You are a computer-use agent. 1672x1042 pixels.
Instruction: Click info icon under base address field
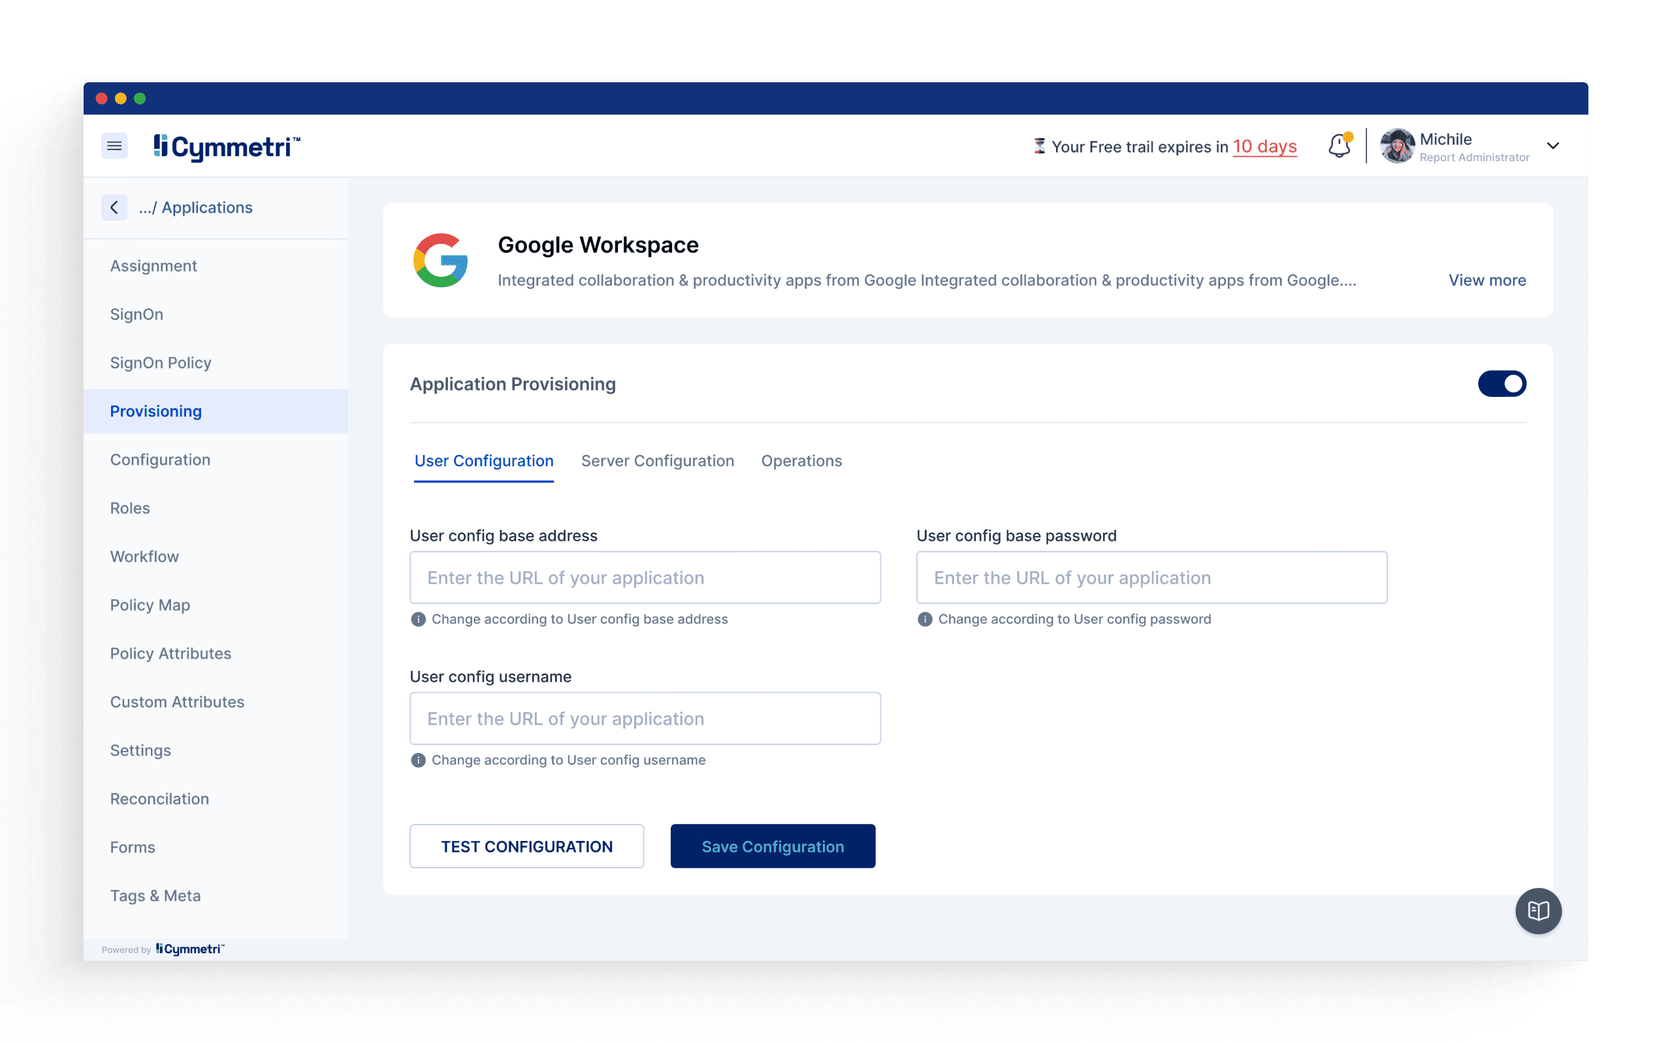tap(419, 619)
